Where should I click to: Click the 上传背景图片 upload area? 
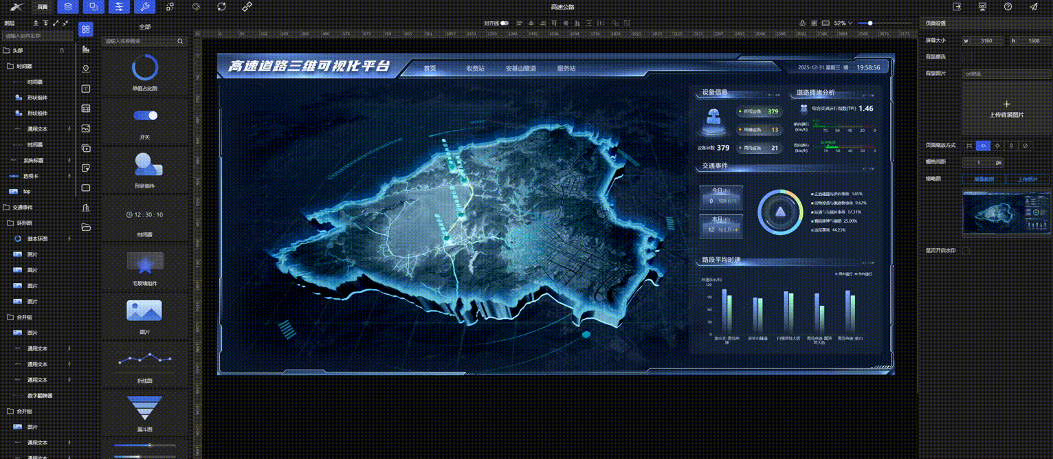(x=1007, y=108)
